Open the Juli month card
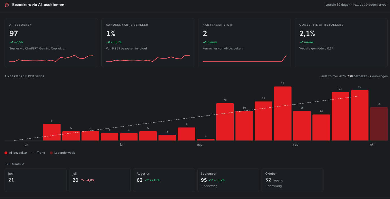 [x=100, y=180]
